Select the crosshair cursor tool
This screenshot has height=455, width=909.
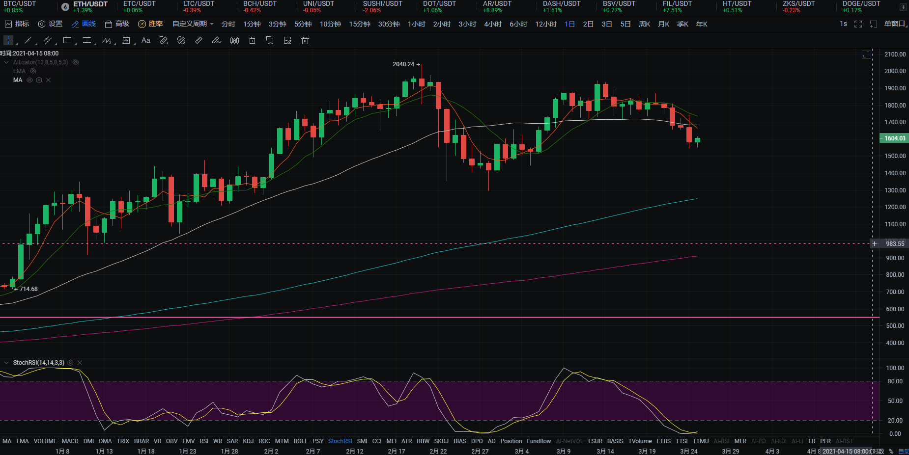point(8,40)
